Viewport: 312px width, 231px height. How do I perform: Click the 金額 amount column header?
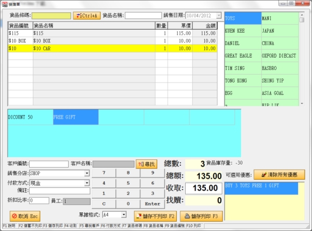tap(205, 25)
